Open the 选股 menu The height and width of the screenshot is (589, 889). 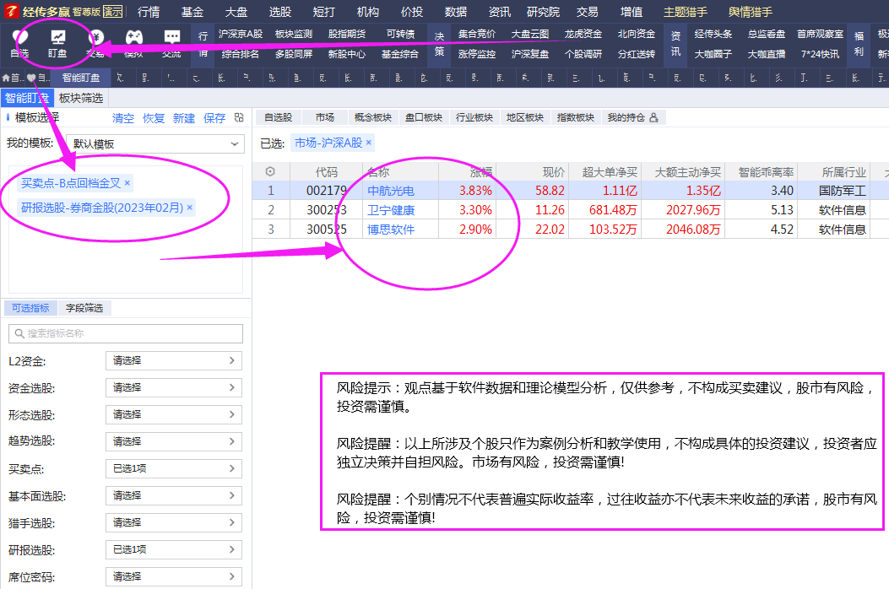280,12
